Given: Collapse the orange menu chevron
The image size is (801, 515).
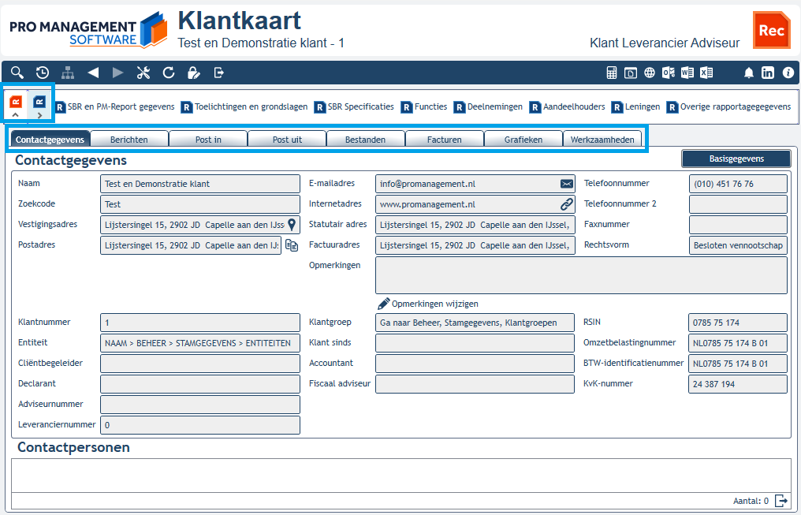Looking at the screenshot, I should [15, 115].
